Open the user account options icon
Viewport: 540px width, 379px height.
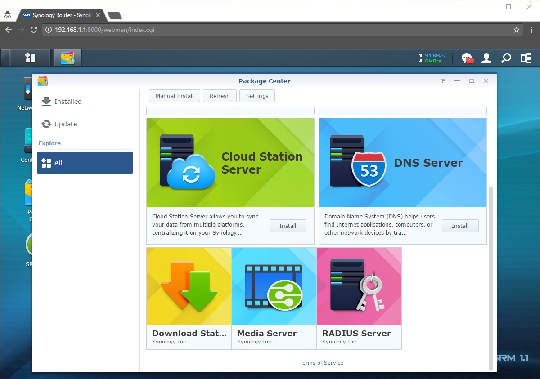486,58
